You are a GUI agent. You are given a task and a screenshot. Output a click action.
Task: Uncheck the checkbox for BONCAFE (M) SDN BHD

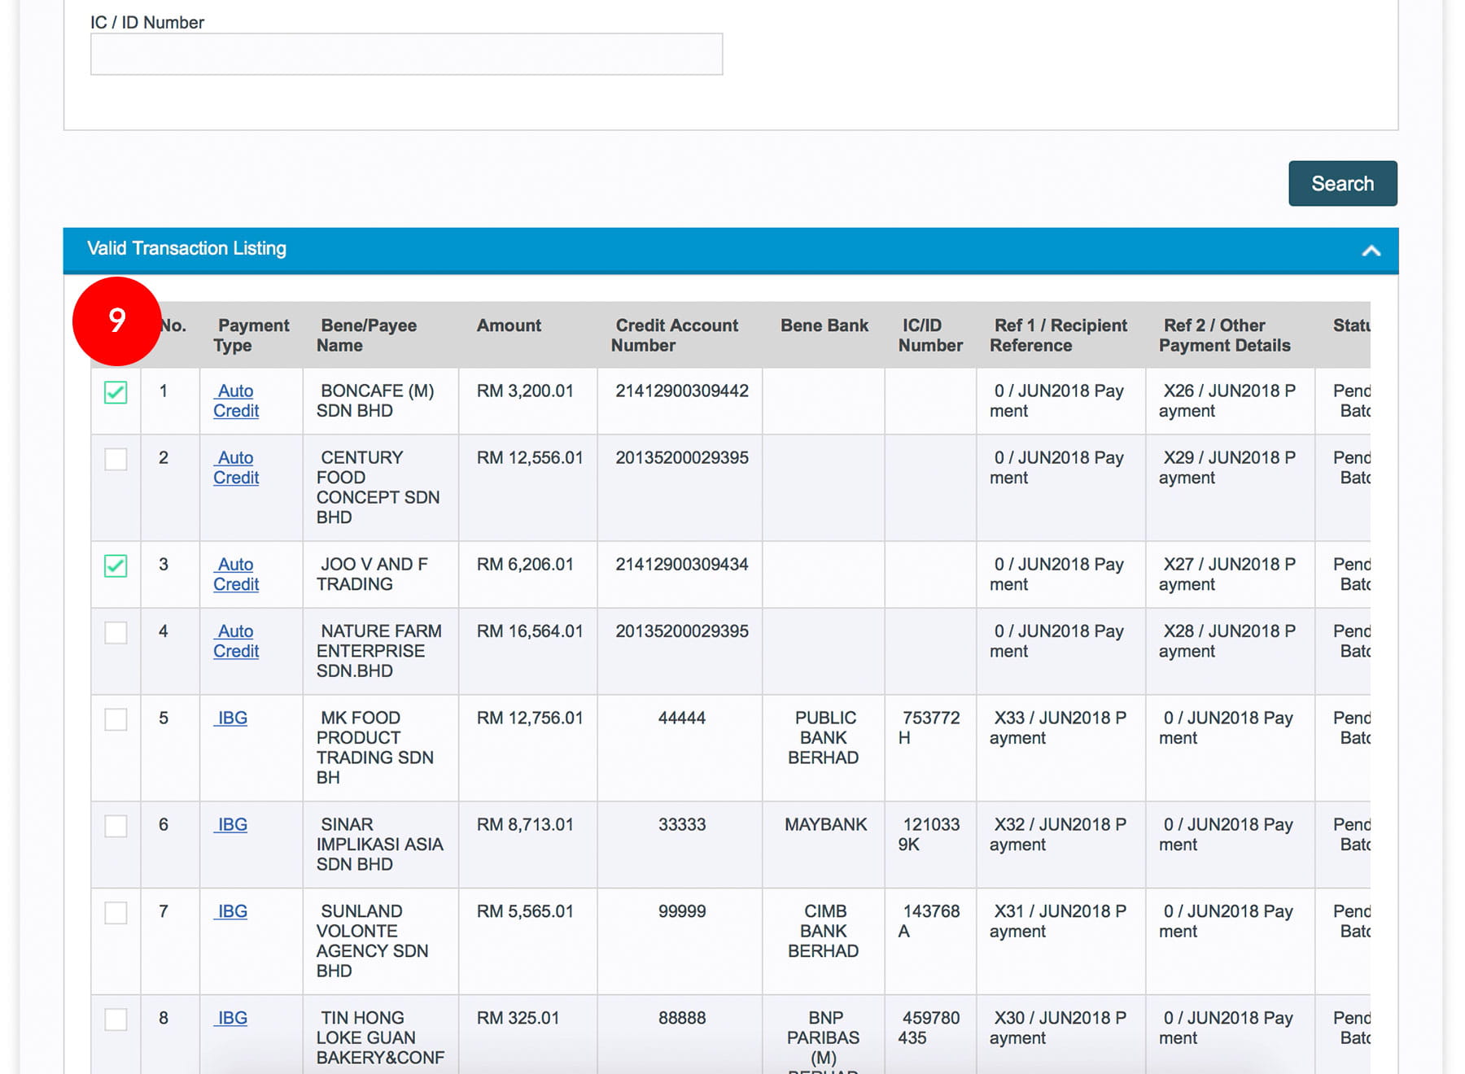pyautogui.click(x=116, y=392)
